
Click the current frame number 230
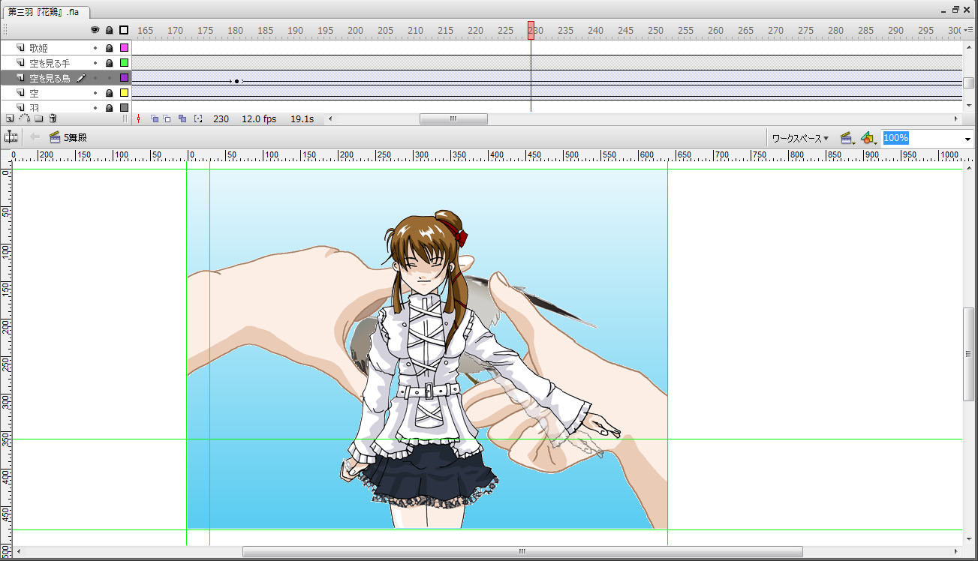(221, 118)
